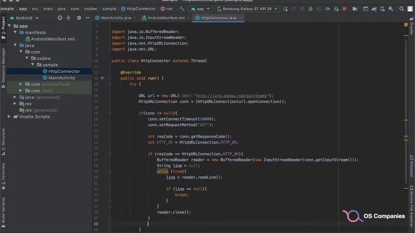
Task: Click the yellow inspection indicator above scrollbar
Action: [x=406, y=25]
